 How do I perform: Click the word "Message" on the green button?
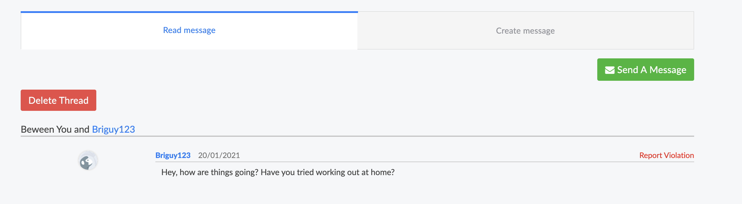[668, 70]
